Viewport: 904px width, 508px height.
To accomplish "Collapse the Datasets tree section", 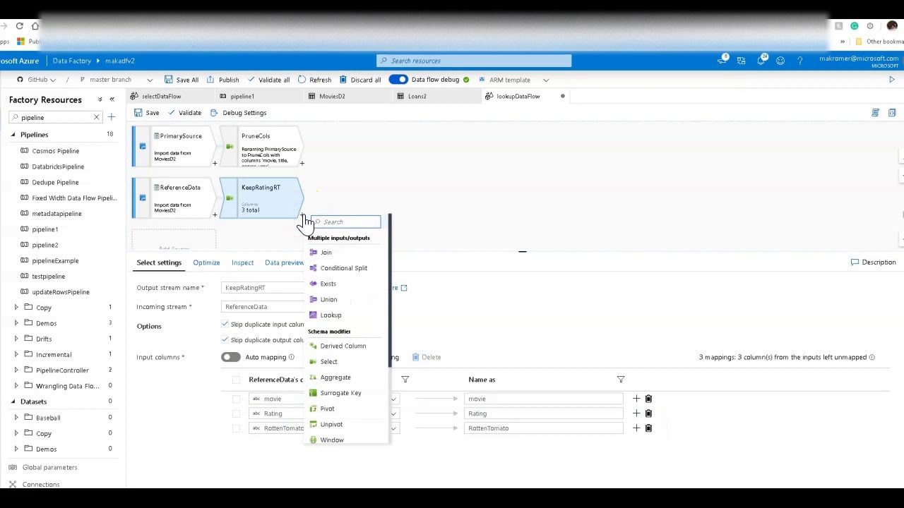I will pos(13,401).
